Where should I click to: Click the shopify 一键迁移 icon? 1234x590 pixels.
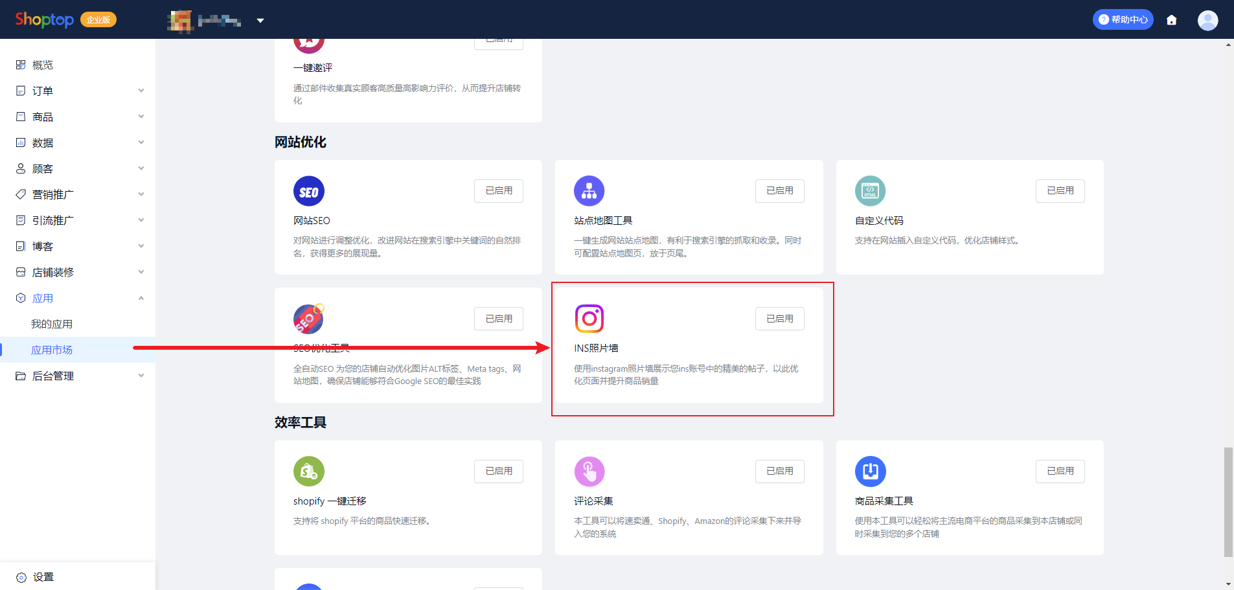coord(309,471)
